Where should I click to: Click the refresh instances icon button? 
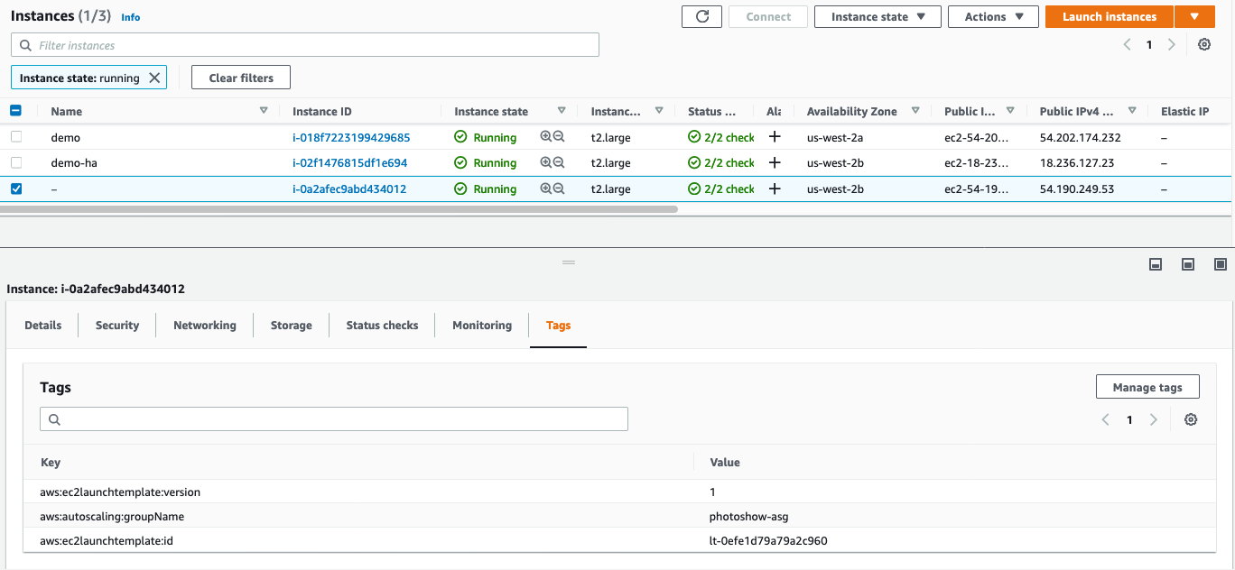(x=701, y=17)
